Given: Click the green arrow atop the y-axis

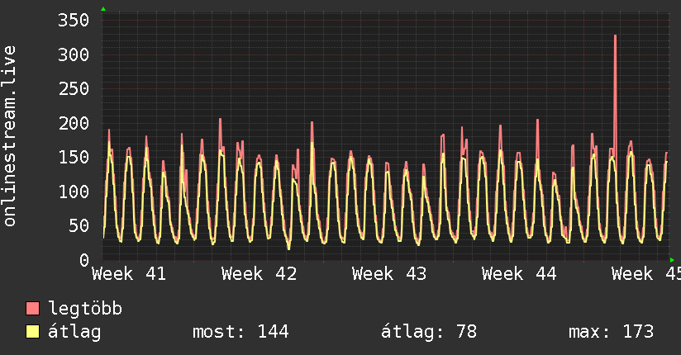Looking at the screenshot, I should pyautogui.click(x=103, y=9).
